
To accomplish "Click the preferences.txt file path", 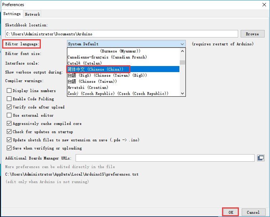I will (x=72, y=174).
